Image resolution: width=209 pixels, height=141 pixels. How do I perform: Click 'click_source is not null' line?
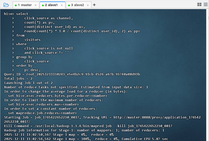click(49, 48)
